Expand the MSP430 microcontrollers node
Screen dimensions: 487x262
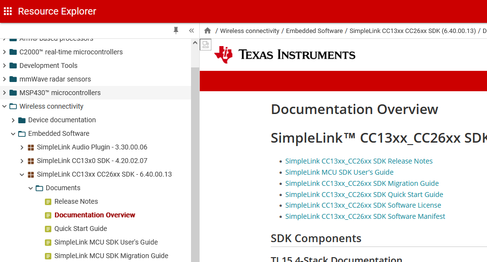click(4, 93)
